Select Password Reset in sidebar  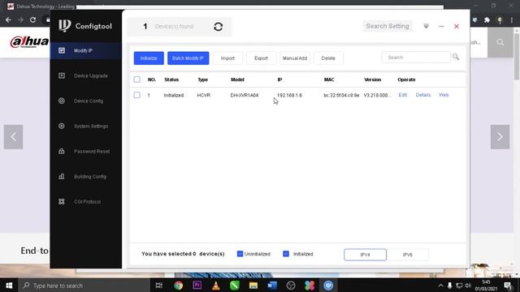click(86, 152)
